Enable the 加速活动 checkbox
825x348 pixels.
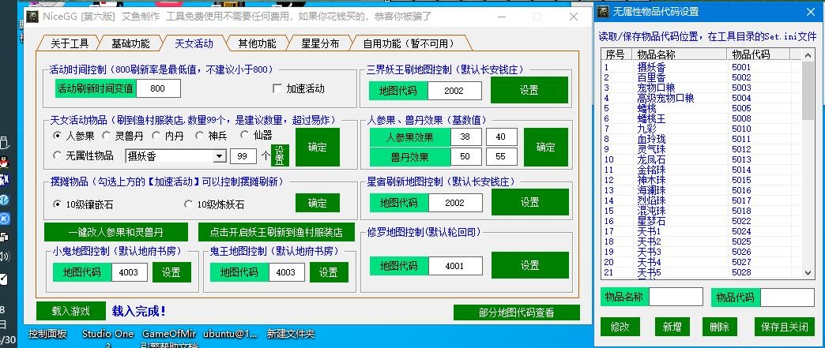point(277,88)
